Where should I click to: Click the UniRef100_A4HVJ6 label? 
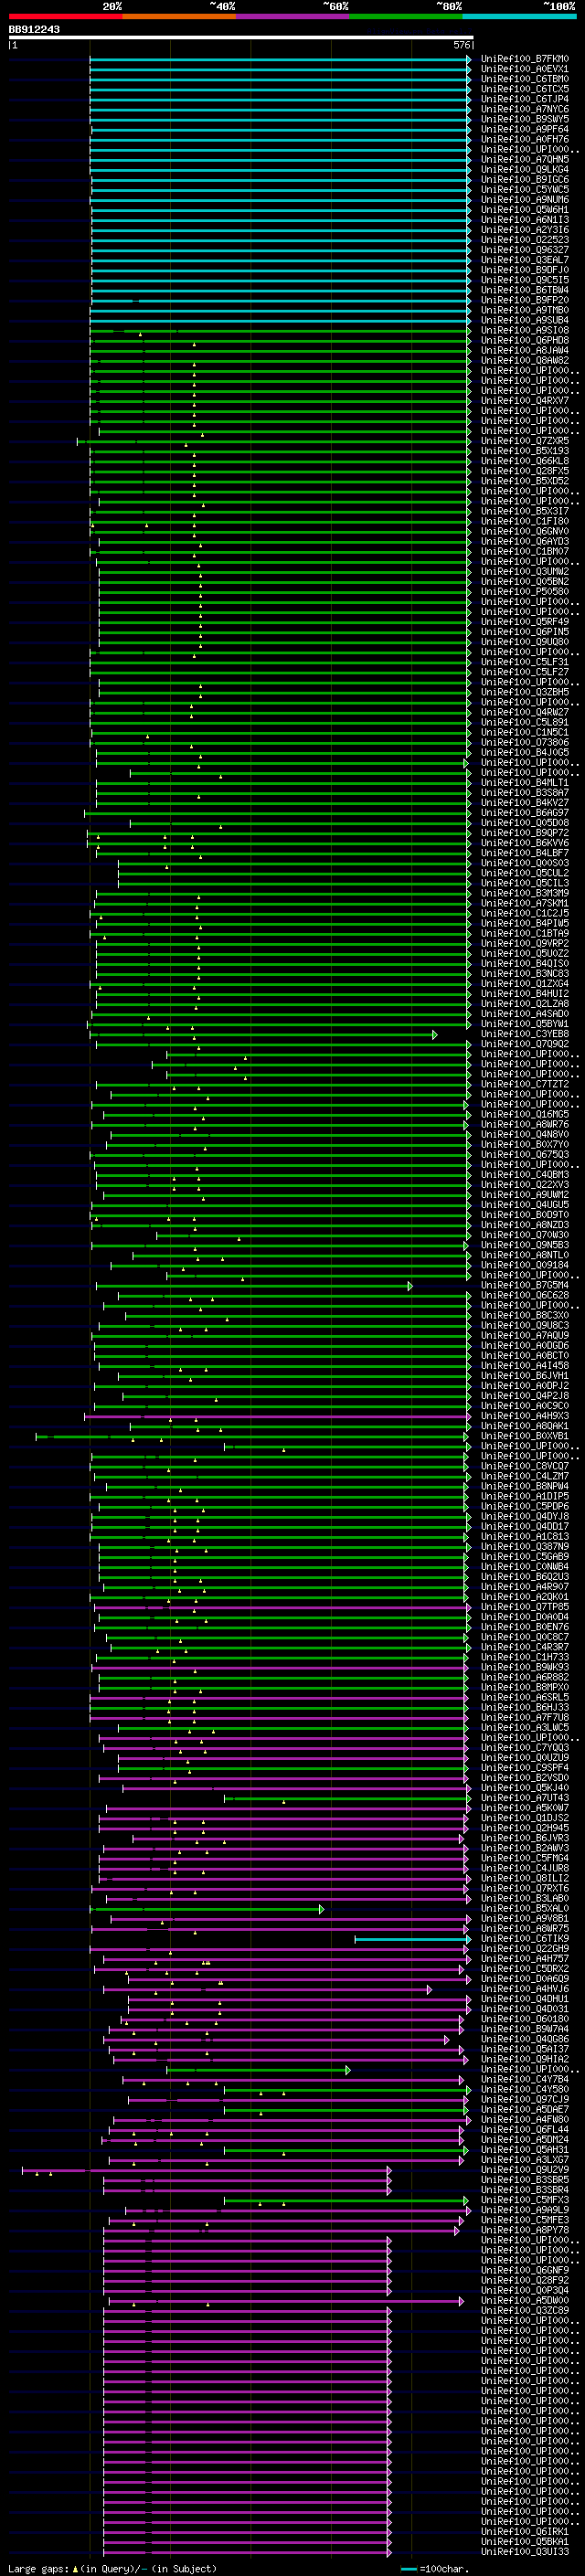[x=525, y=1989]
